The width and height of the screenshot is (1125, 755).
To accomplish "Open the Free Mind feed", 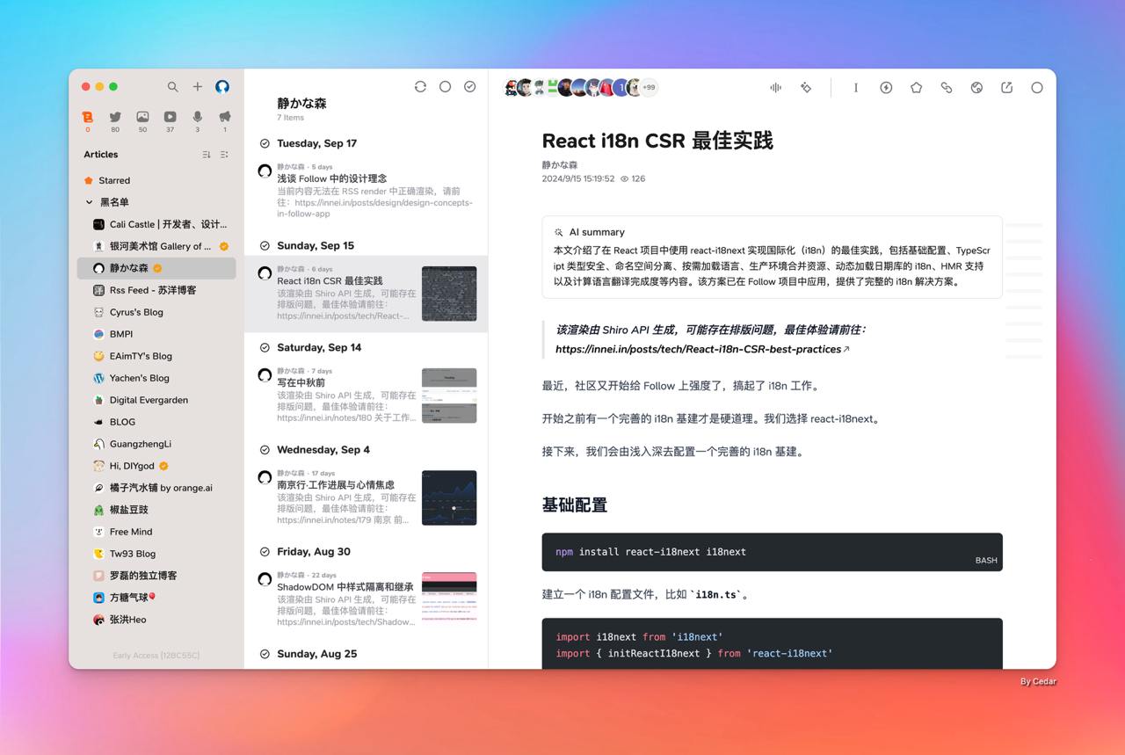I will 156,532.
